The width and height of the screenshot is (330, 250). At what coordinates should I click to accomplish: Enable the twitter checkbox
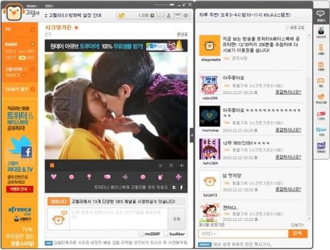(166, 234)
